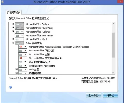Click the drive icon next to Microsoft Office 主题
The height and width of the screenshot is (103, 124).
[x=21, y=54]
